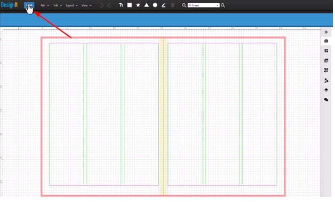Click the blue Save button
Viewport: 335px width, 202px height.
pyautogui.click(x=29, y=5)
